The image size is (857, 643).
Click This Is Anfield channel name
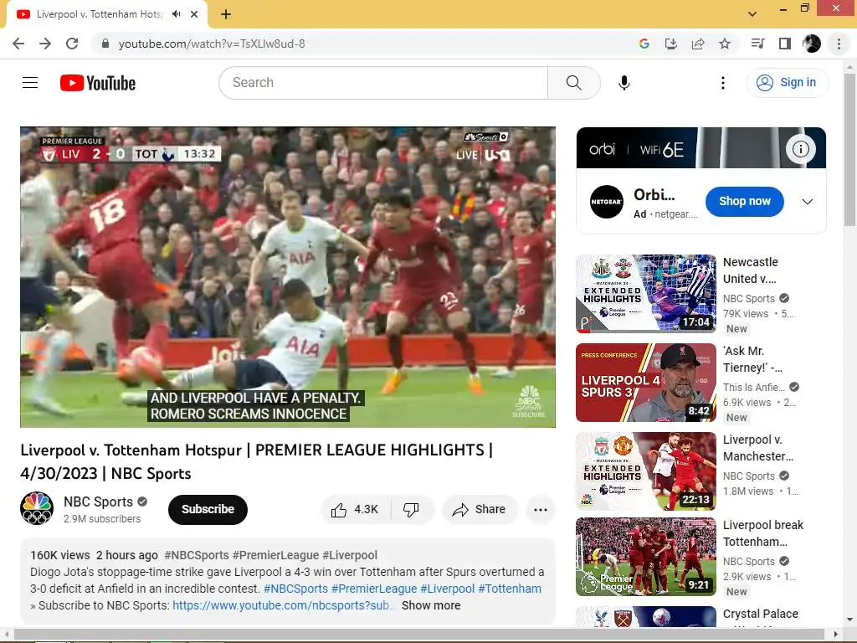[754, 387]
